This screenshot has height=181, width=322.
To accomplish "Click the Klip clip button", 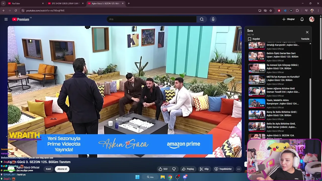I will pos(204,169).
